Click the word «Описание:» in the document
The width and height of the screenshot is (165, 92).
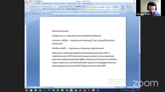click(x=57, y=53)
